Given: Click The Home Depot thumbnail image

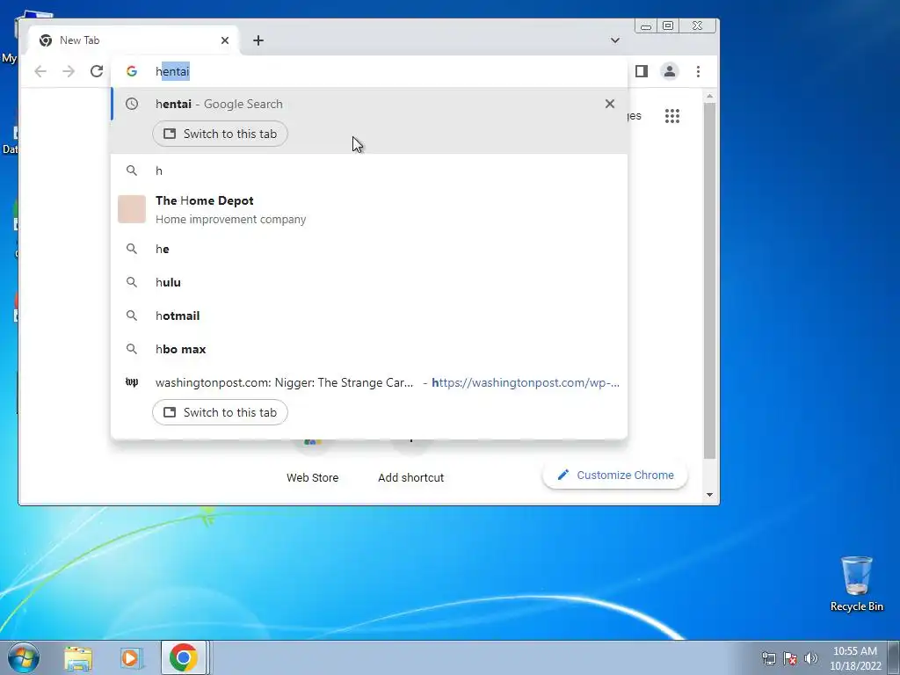Looking at the screenshot, I should 132,209.
